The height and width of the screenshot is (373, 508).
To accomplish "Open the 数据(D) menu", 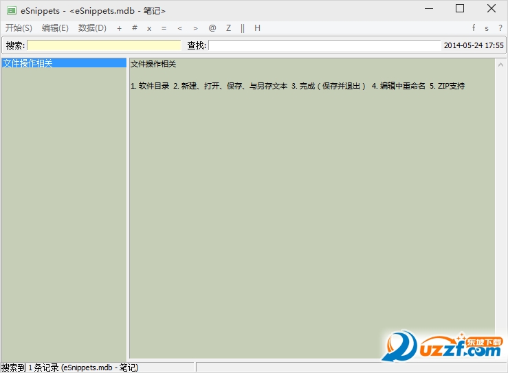I will coord(92,28).
